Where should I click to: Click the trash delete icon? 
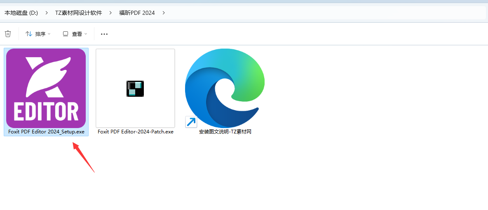point(8,34)
